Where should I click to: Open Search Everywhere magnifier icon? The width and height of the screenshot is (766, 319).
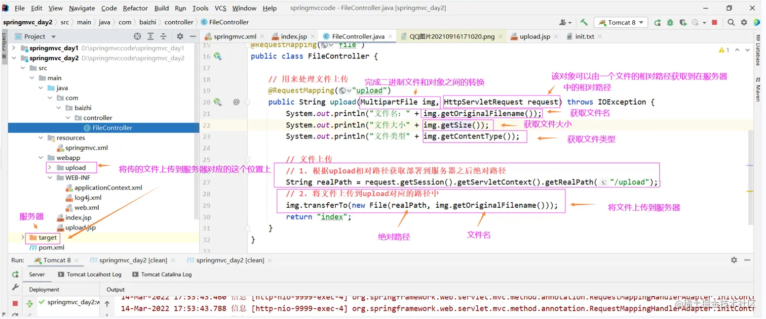pos(731,22)
